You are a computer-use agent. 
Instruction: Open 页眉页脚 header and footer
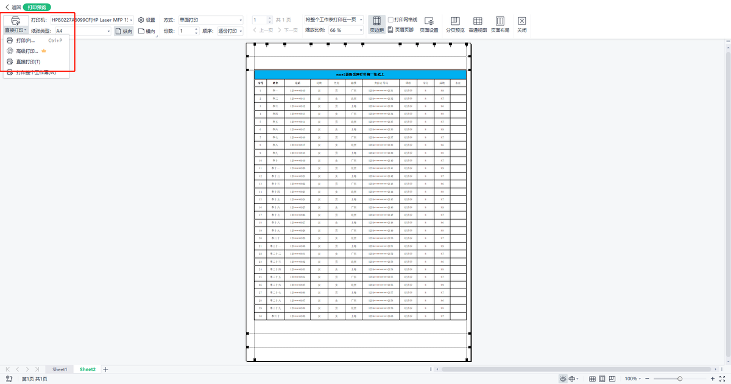(400, 30)
